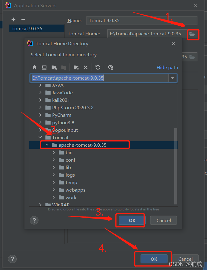207x270 pixels.
Task: Click the folder tree vertical scrollbar
Action: (x=176, y=166)
